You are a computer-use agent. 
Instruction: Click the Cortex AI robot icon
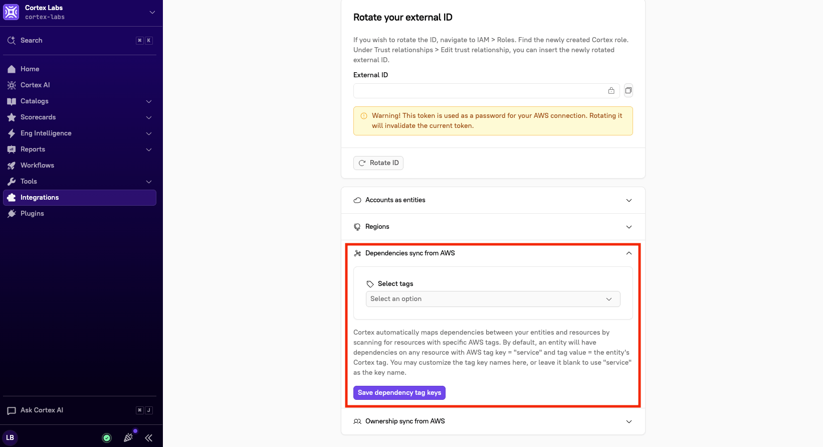tap(12, 85)
